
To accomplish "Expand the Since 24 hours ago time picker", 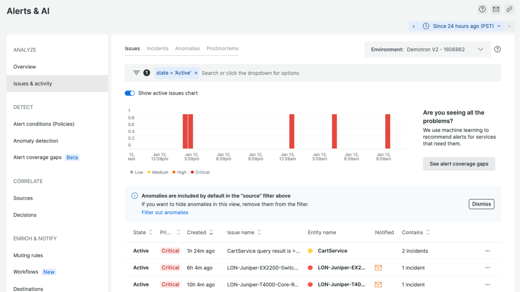I will (462, 26).
